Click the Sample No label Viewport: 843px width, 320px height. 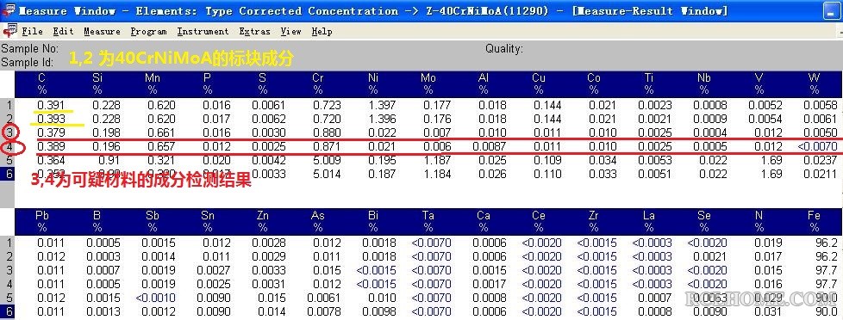[x=29, y=49]
